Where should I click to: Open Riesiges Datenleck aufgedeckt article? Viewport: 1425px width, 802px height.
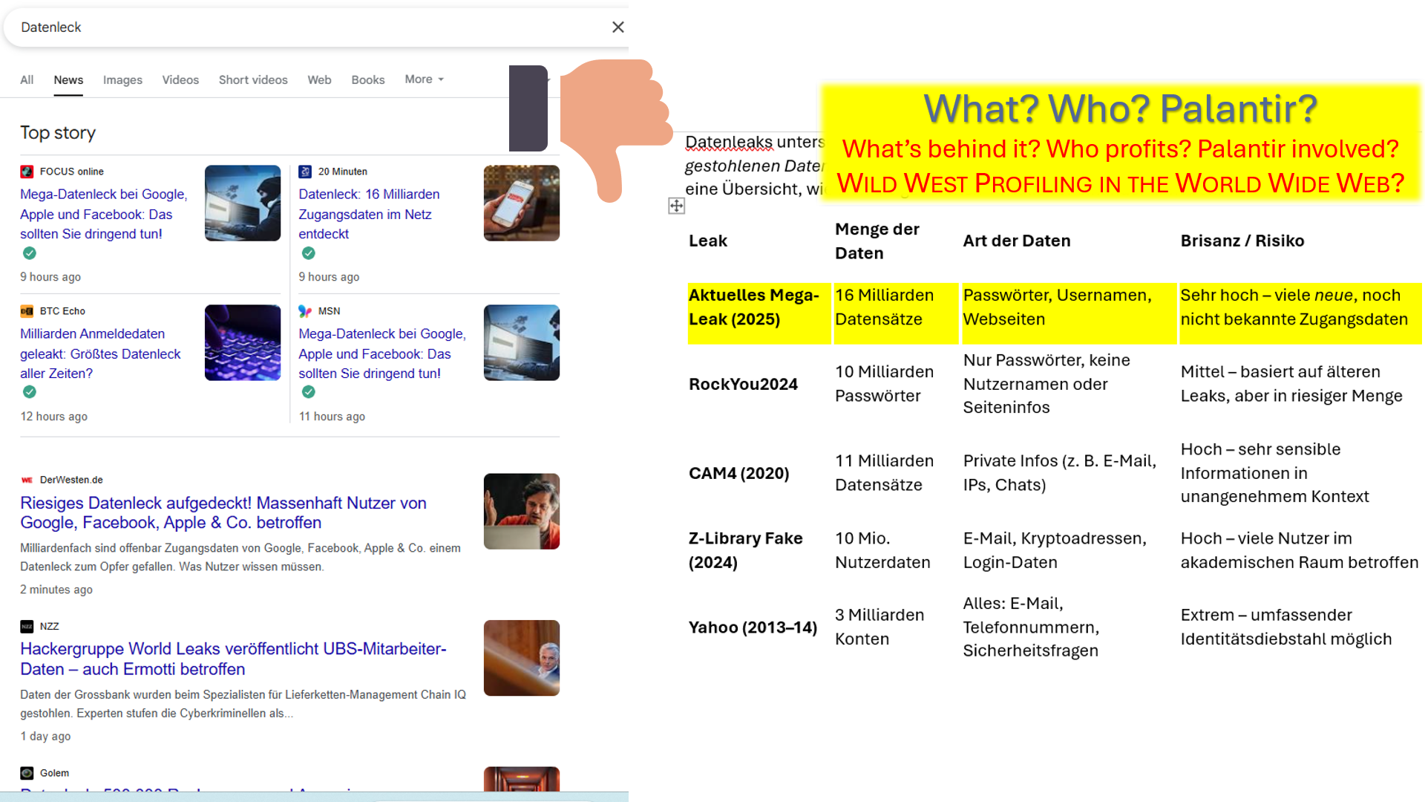tap(223, 512)
